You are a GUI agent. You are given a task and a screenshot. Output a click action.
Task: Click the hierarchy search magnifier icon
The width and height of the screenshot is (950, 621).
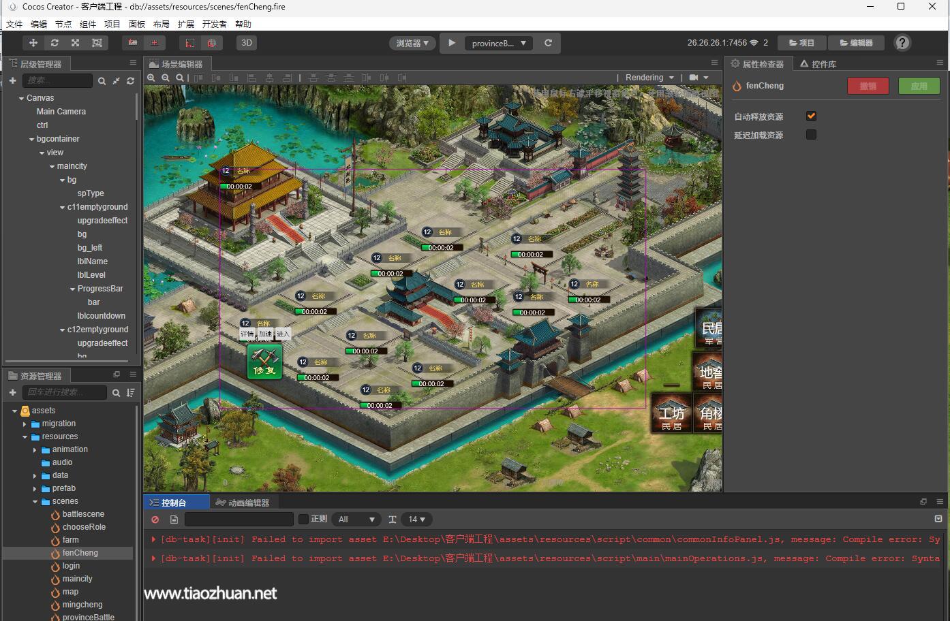102,80
